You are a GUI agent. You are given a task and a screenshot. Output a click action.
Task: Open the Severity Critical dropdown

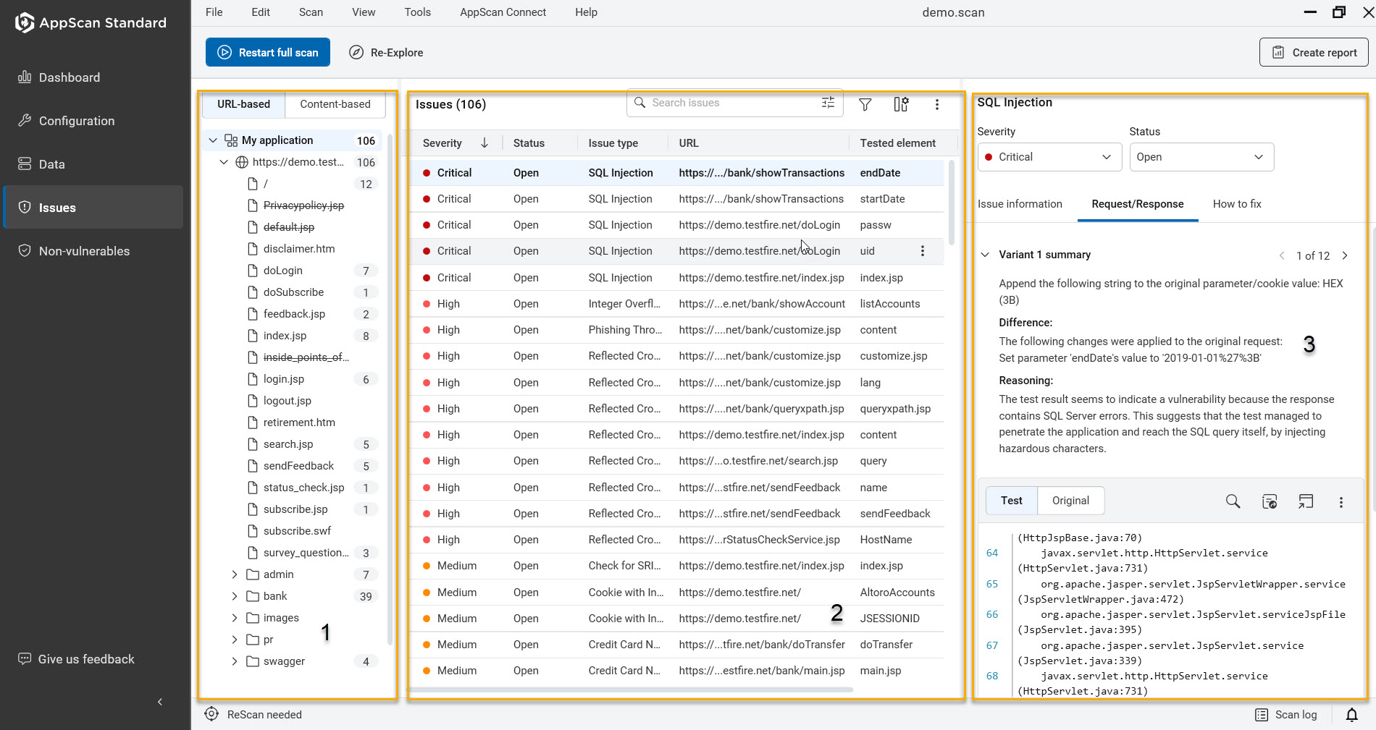click(1049, 157)
